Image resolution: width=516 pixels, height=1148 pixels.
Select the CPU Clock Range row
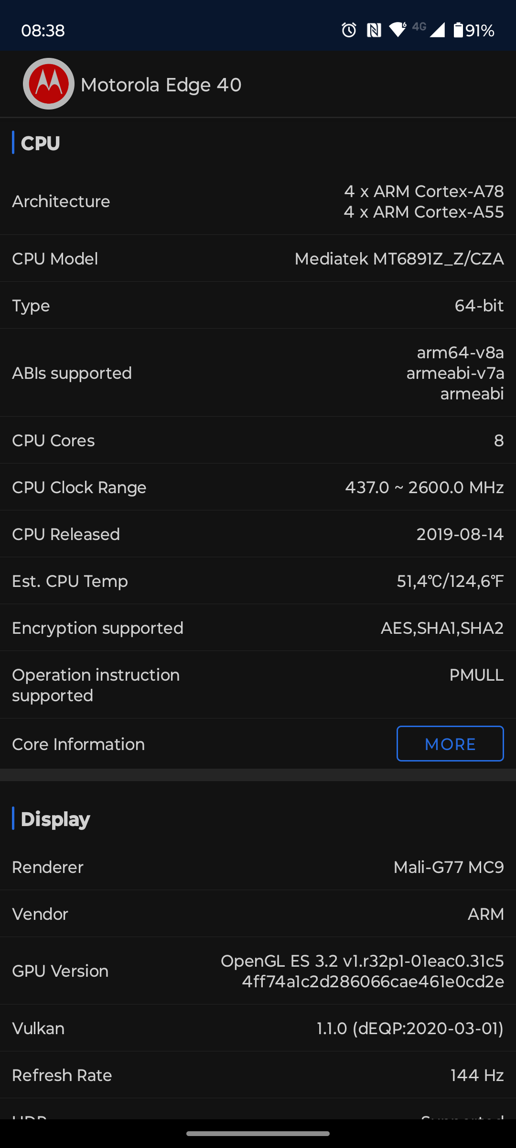[x=258, y=487]
